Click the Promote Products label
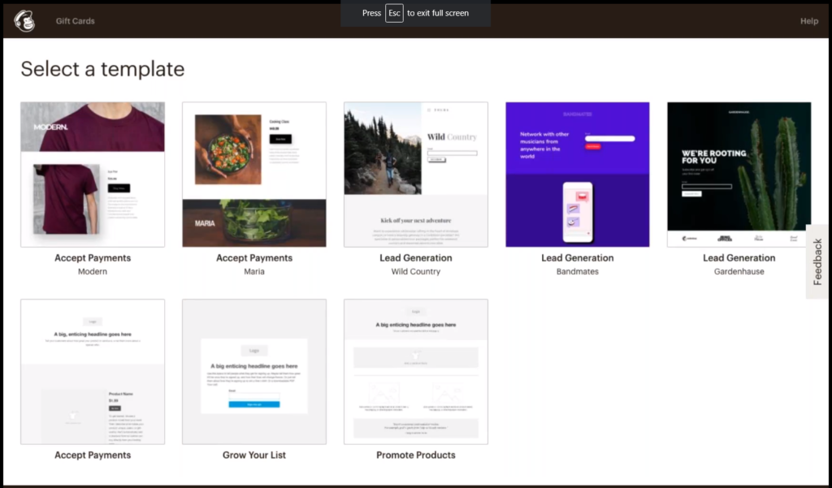This screenshot has width=832, height=488. [x=416, y=456]
